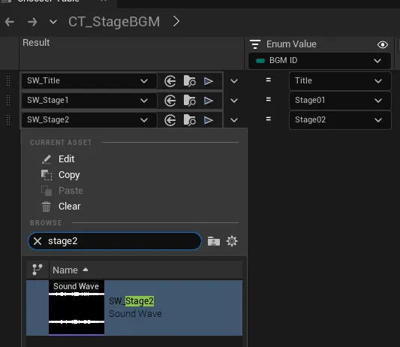Grab the drag handle of SW_Stage1 row
The width and height of the screenshot is (400, 347).
[8, 101]
